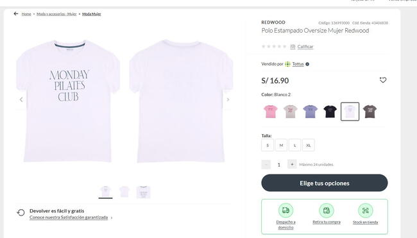Open Despacho a domicilio delivery icon
Screen dimensions: 417x238
[x=285, y=210]
